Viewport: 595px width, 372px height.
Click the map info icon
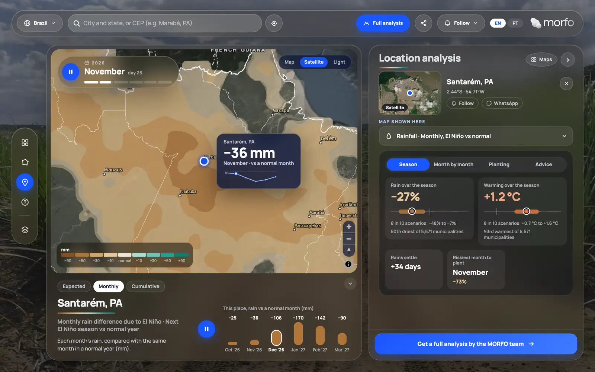(x=348, y=264)
